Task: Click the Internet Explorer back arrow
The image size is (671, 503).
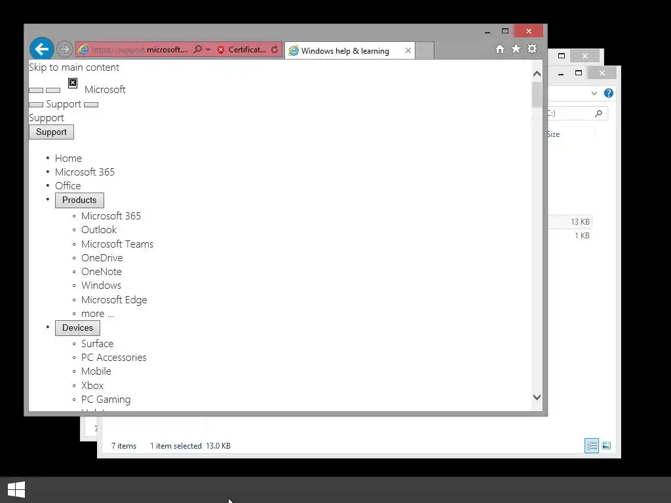Action: [x=41, y=49]
